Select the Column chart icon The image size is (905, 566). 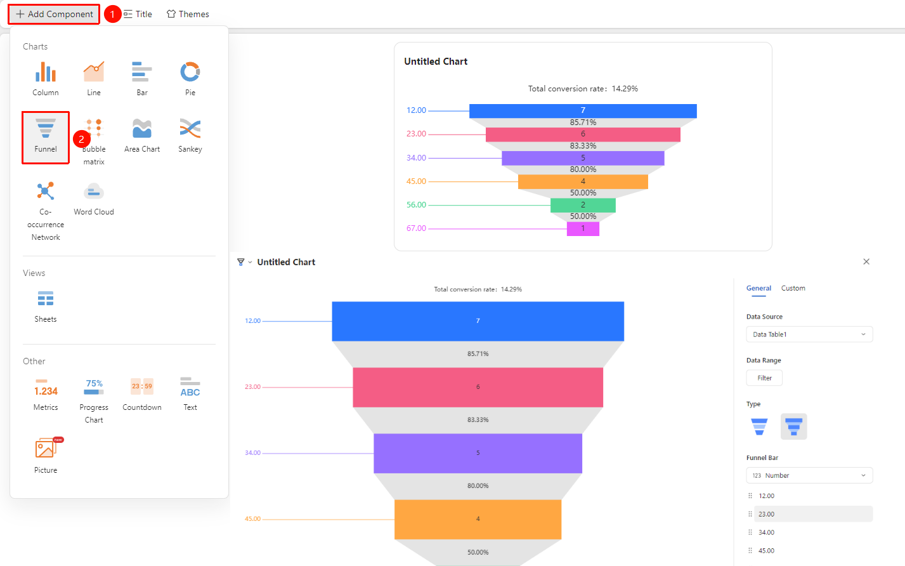coord(46,72)
